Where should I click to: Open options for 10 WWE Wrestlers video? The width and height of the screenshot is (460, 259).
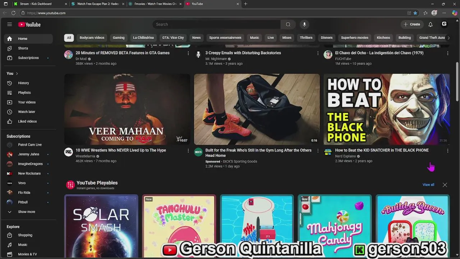coord(188,151)
